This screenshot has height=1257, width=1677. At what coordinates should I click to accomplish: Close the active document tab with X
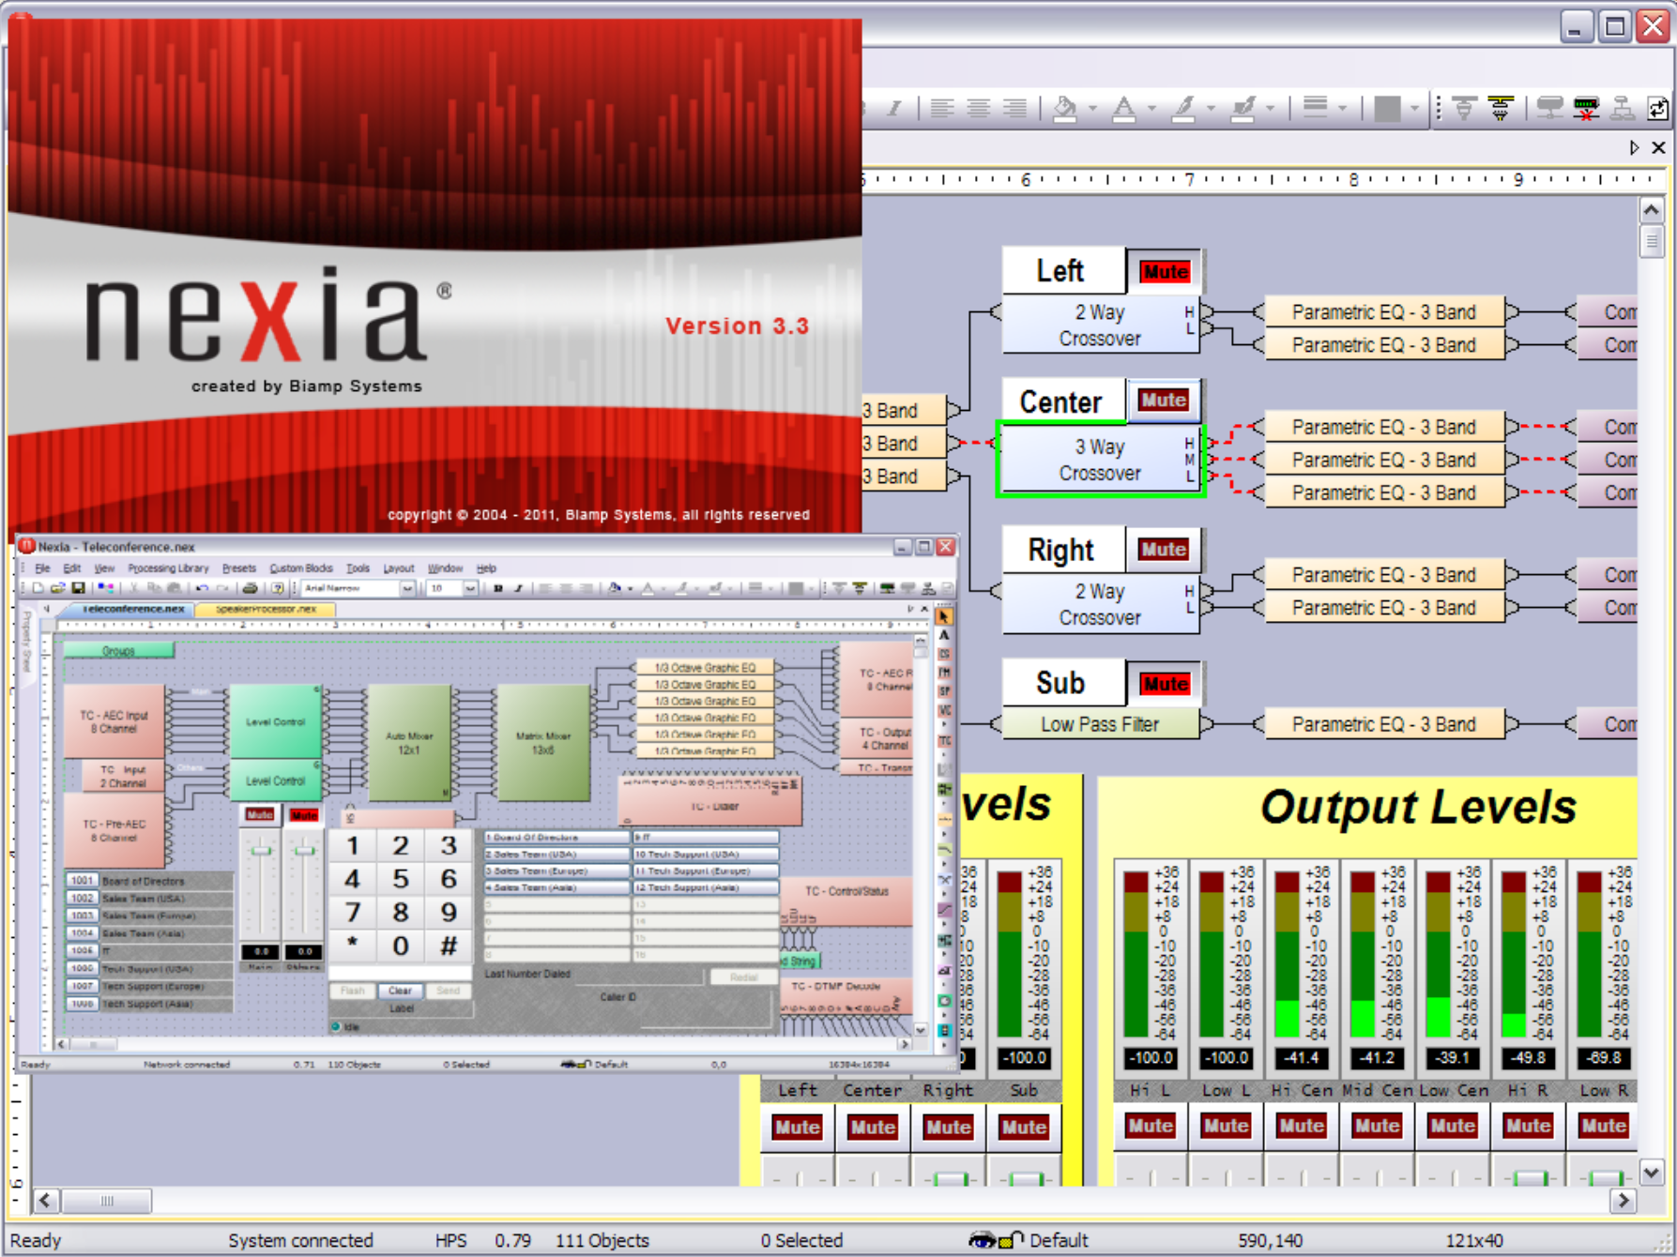pyautogui.click(x=1658, y=147)
